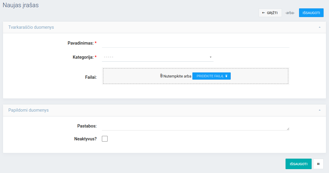Toggle the Neaktyvus checkbox
The width and height of the screenshot is (329, 173).
[105, 139]
